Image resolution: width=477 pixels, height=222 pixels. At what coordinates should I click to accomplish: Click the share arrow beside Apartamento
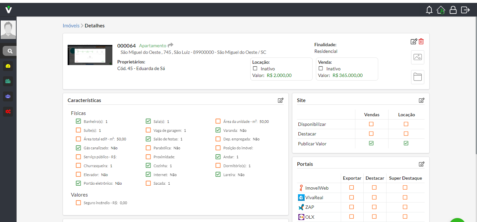pyautogui.click(x=170, y=45)
